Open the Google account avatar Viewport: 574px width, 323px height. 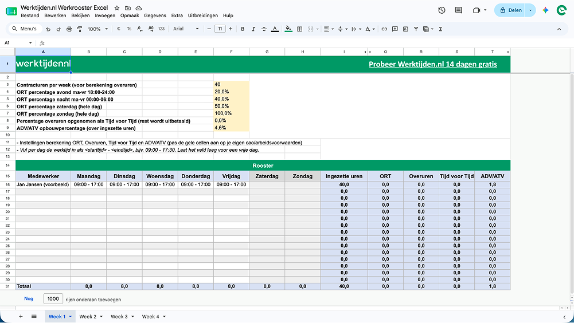(561, 10)
